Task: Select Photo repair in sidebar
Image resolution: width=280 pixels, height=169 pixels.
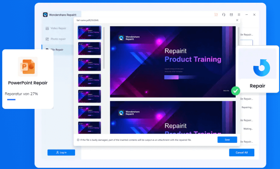Action: tap(58, 39)
